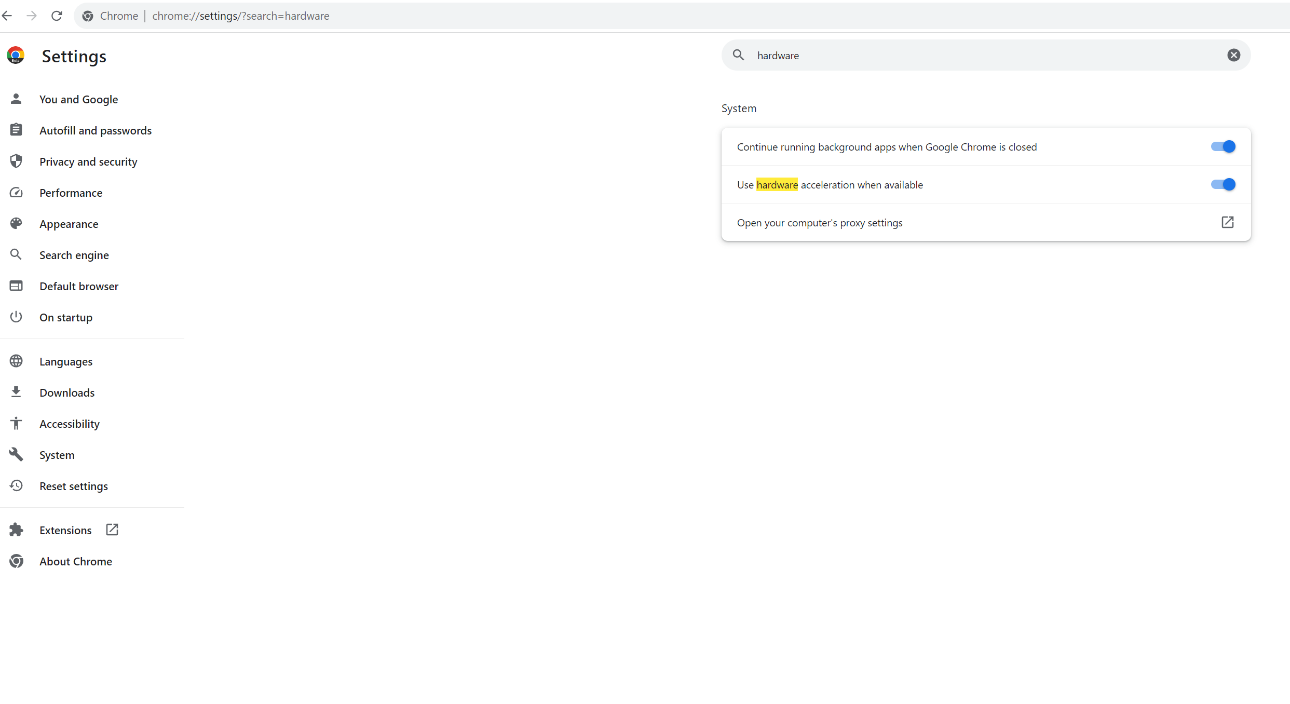
Task: Clear the hardware search with the X icon
Action: pyautogui.click(x=1233, y=55)
